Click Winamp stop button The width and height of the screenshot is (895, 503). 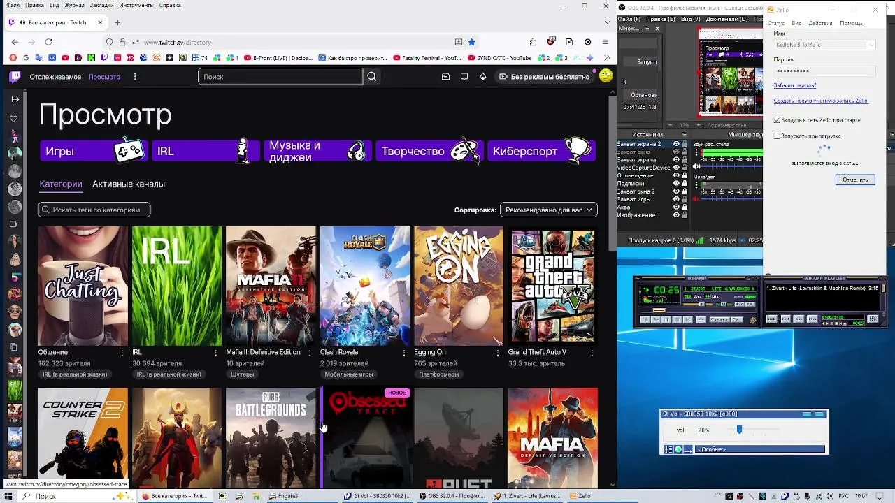point(677,319)
